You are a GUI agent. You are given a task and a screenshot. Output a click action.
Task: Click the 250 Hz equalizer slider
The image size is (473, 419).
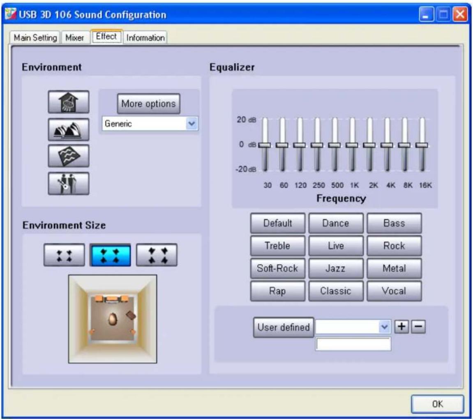(317, 145)
